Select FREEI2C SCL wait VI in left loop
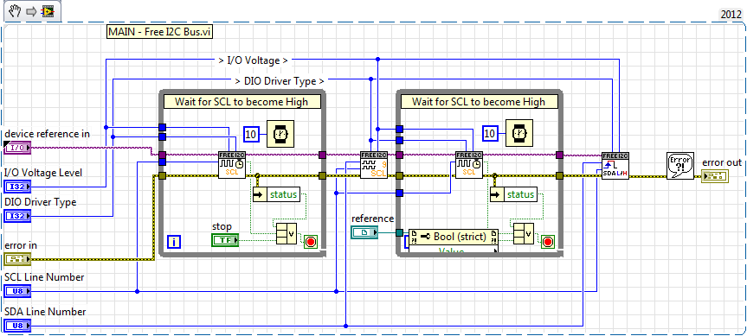747x336 pixels. [x=232, y=165]
